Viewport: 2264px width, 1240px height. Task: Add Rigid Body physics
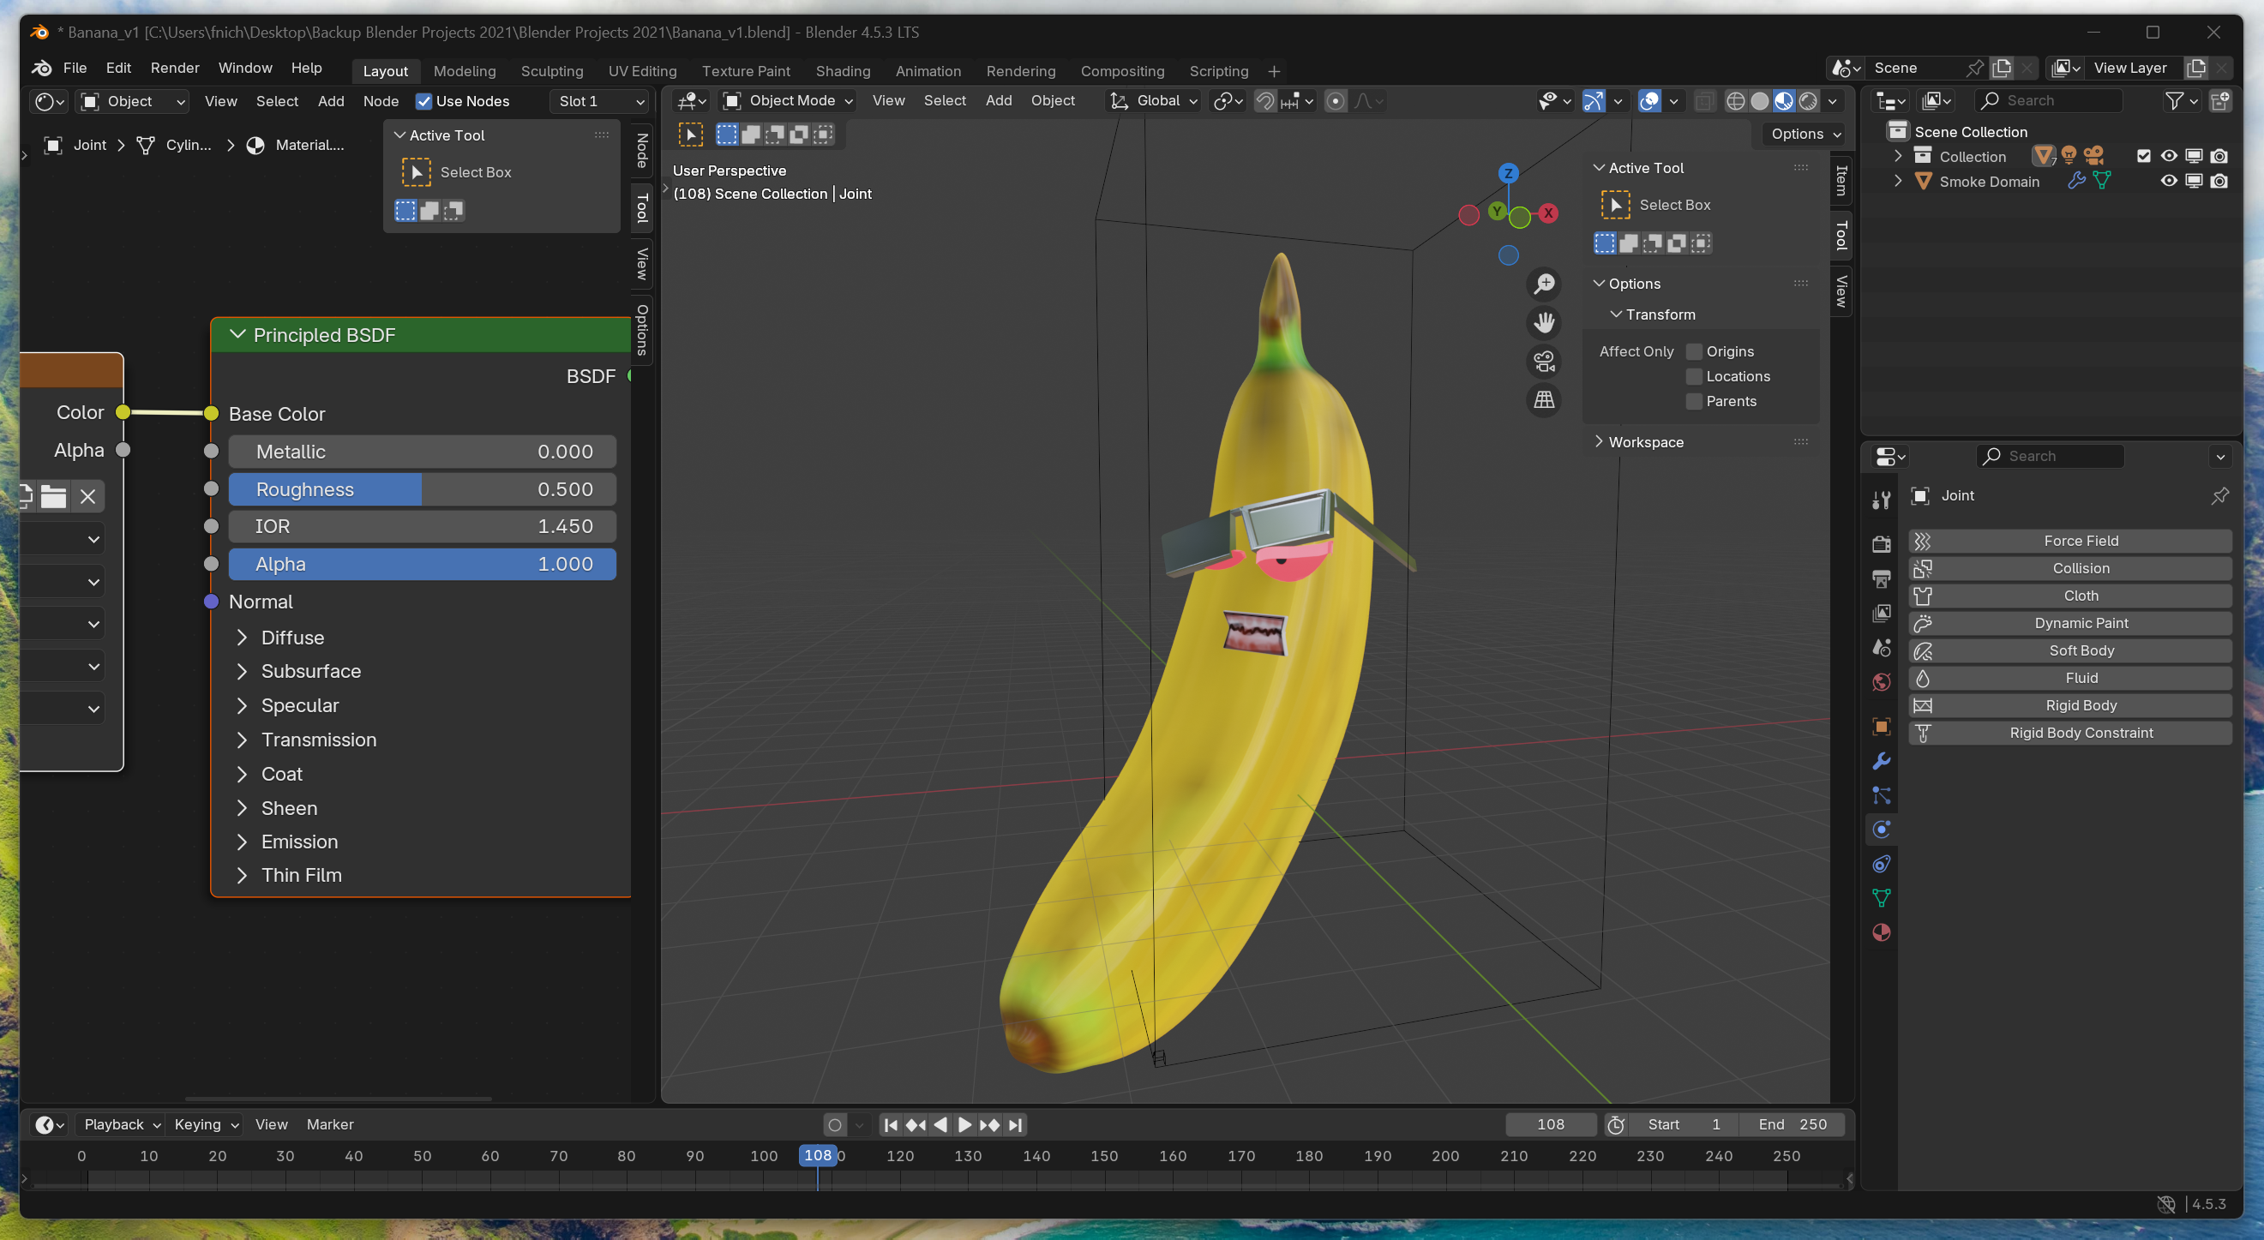point(2080,705)
